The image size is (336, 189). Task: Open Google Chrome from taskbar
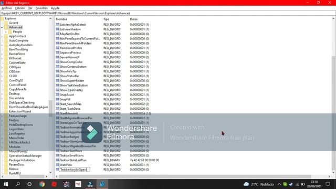[x=42, y=184]
